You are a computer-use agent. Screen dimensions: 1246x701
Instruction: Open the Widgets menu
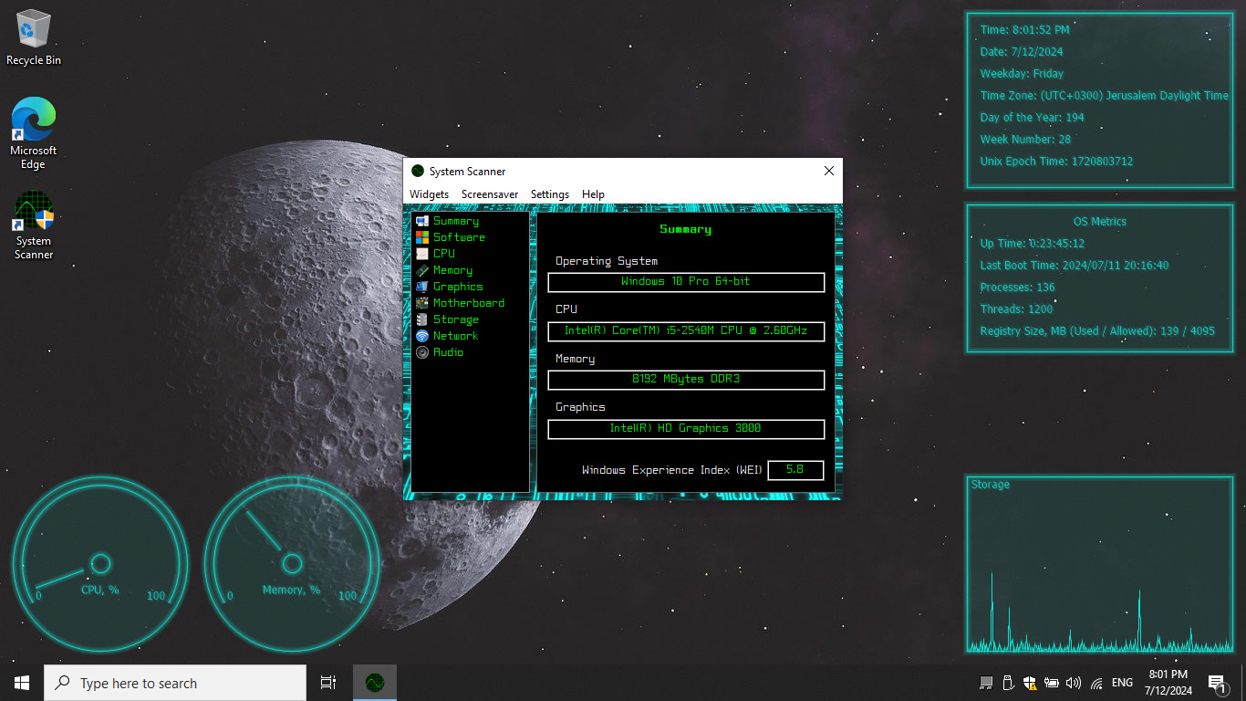429,194
